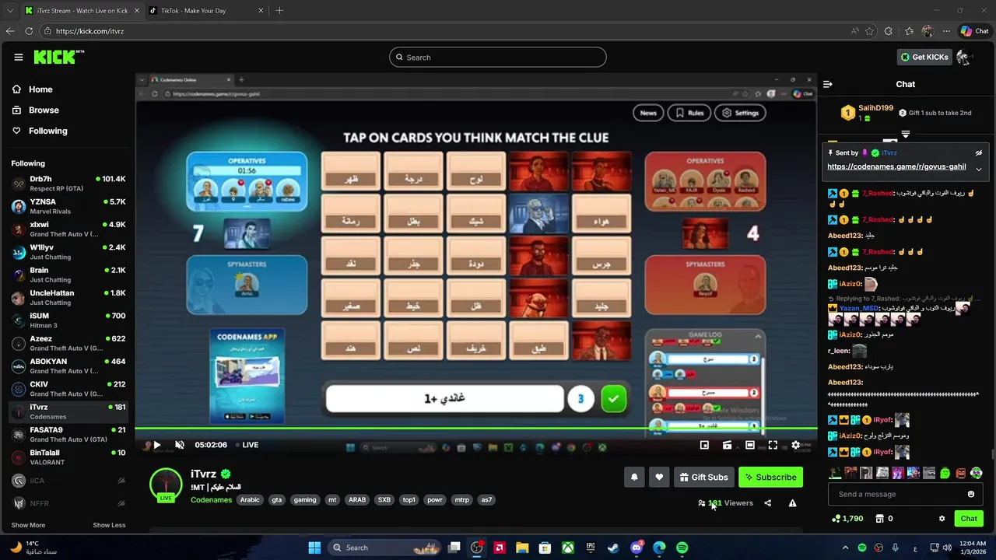This screenshot has height=560, width=996.
Task: Click the Gift Subs button
Action: 703,477
